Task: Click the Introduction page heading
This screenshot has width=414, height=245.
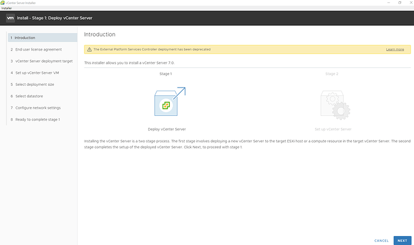Action: coord(100,34)
